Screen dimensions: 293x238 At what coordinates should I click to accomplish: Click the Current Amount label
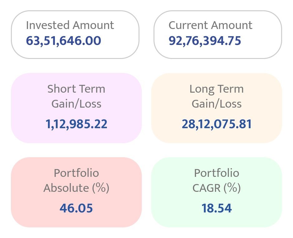[x=210, y=25]
